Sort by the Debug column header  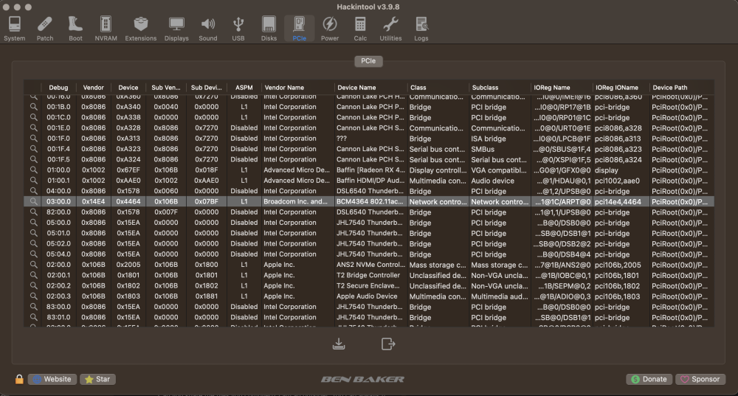click(58, 88)
